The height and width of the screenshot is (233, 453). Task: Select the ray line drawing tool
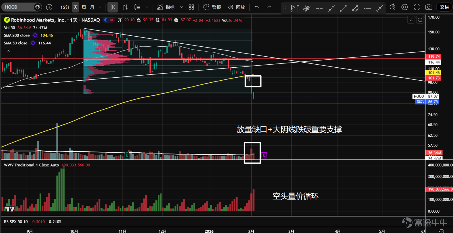[380, 8]
